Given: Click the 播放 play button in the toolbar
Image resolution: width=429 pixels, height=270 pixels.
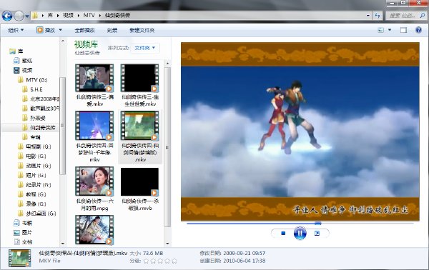Looking at the screenshot, I should click(x=46, y=30).
